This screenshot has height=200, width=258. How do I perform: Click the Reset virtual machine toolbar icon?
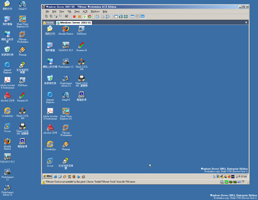[x=89, y=16]
